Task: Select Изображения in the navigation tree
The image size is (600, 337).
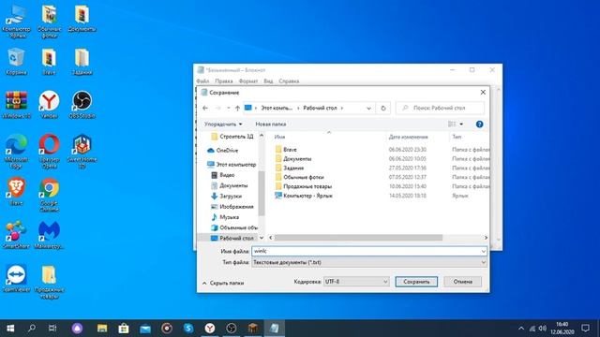Action: click(x=232, y=207)
